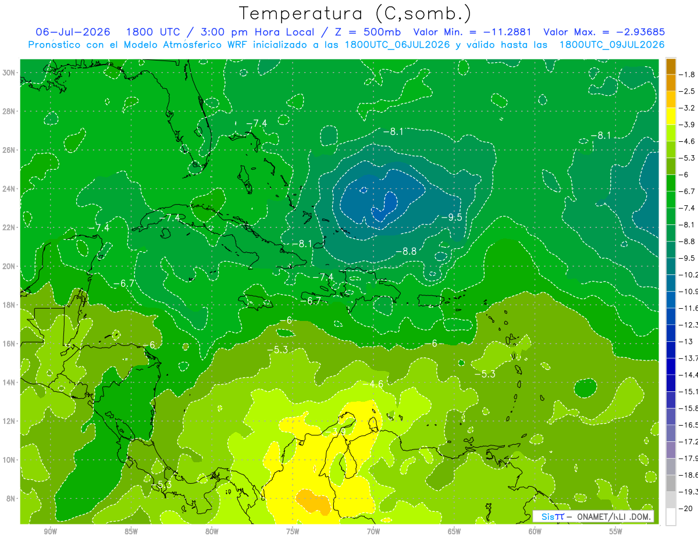Click the -9.5 contour label on the map
This screenshot has width=698, height=539.
[451, 217]
